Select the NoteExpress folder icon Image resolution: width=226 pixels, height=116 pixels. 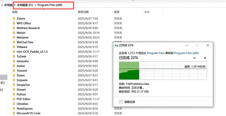(x=14, y=108)
